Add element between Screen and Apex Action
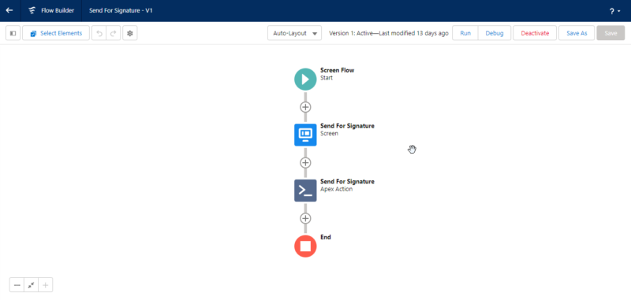631x300 pixels. 305,163
